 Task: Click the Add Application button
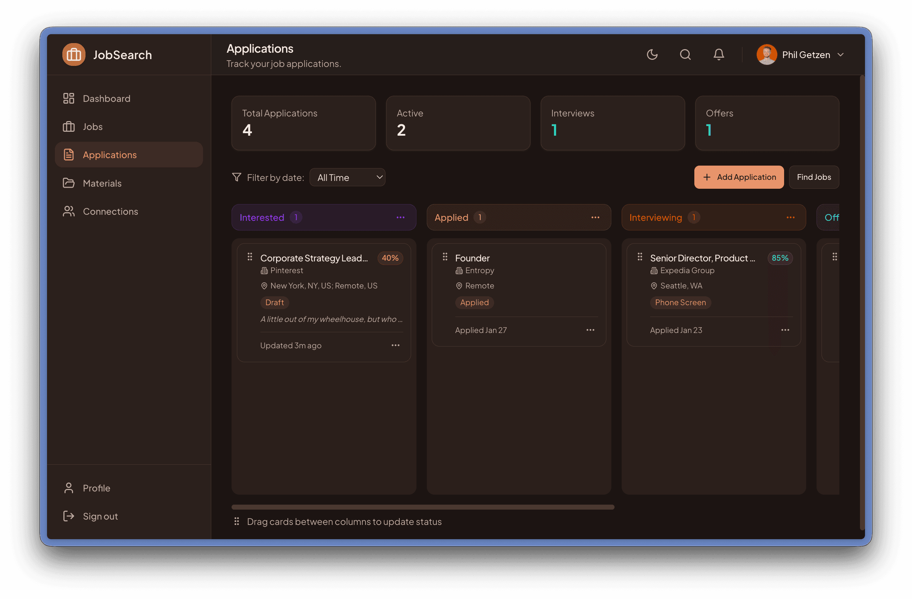(739, 177)
